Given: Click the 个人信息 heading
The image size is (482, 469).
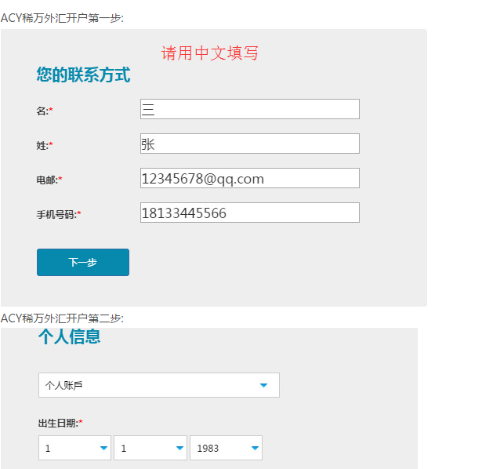Looking at the screenshot, I should point(70,336).
